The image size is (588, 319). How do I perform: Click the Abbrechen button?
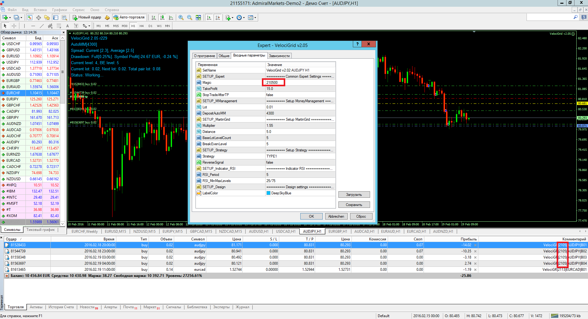pyautogui.click(x=336, y=216)
